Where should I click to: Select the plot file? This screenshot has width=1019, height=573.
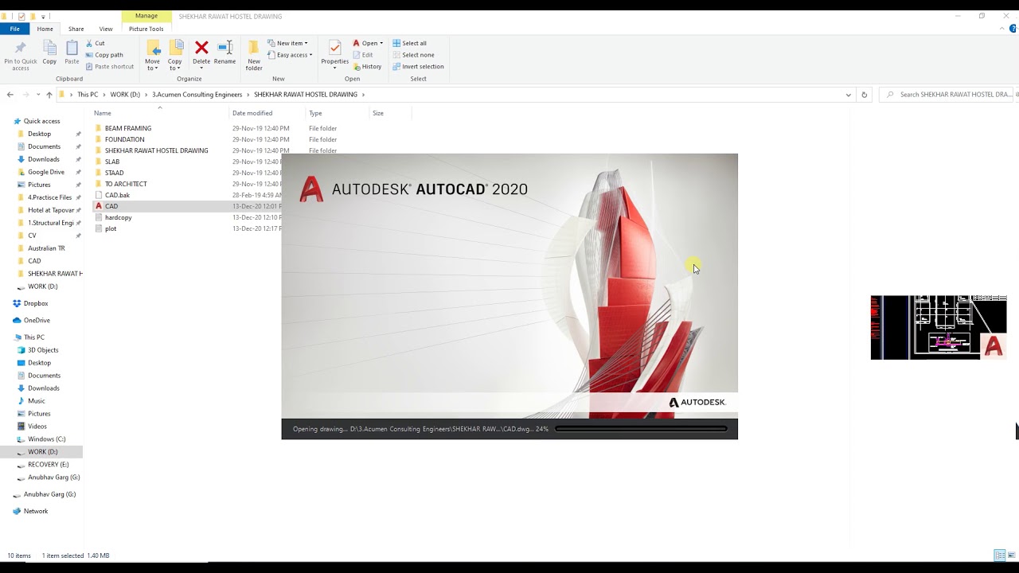coord(111,228)
